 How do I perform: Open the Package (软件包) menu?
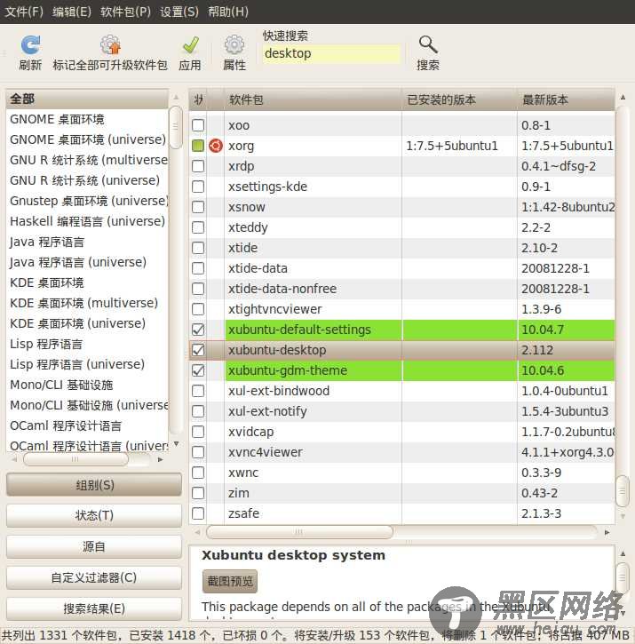(x=126, y=12)
